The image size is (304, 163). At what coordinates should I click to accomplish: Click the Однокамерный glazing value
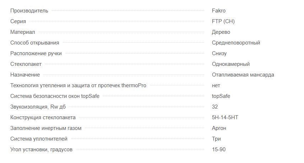click(x=230, y=64)
